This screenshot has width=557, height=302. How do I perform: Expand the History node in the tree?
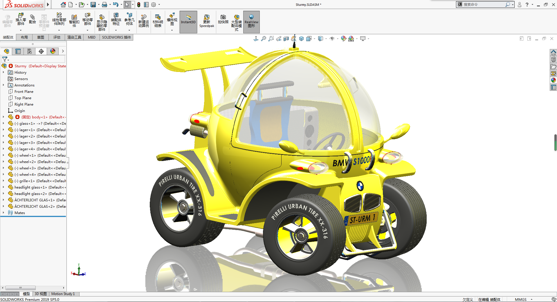point(3,73)
